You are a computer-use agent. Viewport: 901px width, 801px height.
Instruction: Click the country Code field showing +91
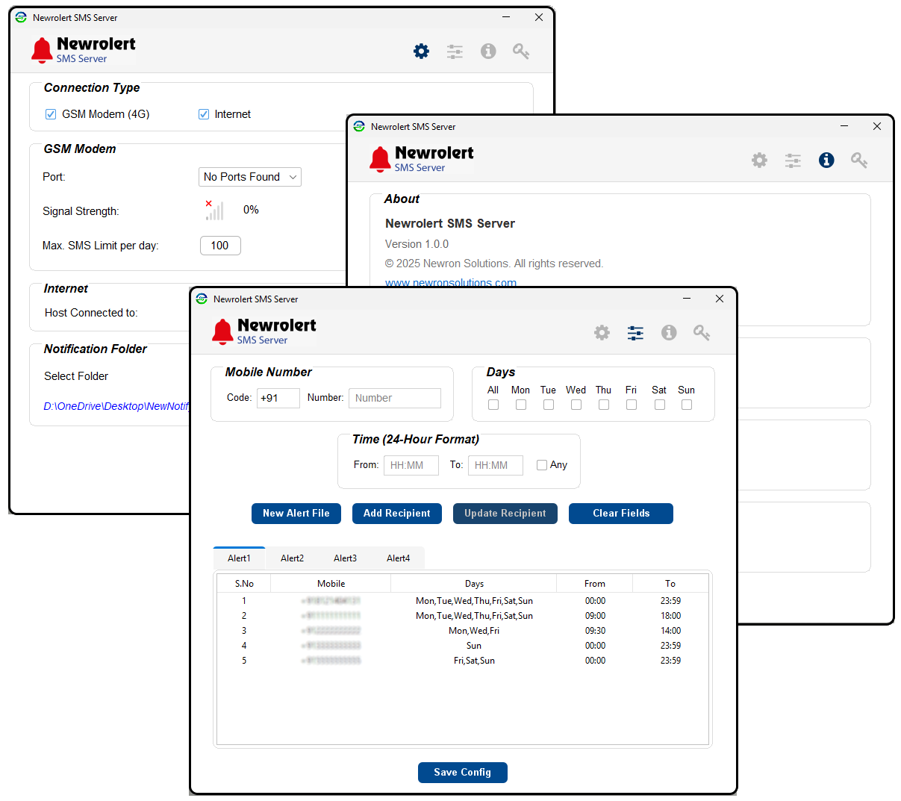pos(278,398)
